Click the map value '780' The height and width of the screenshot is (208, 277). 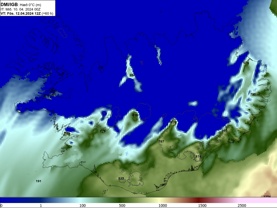tap(67, 133)
